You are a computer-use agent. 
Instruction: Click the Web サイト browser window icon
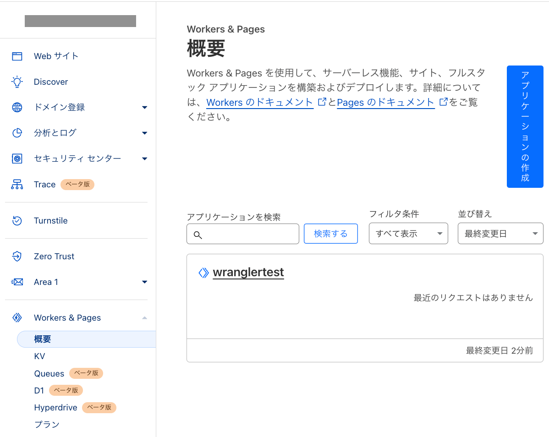[17, 56]
